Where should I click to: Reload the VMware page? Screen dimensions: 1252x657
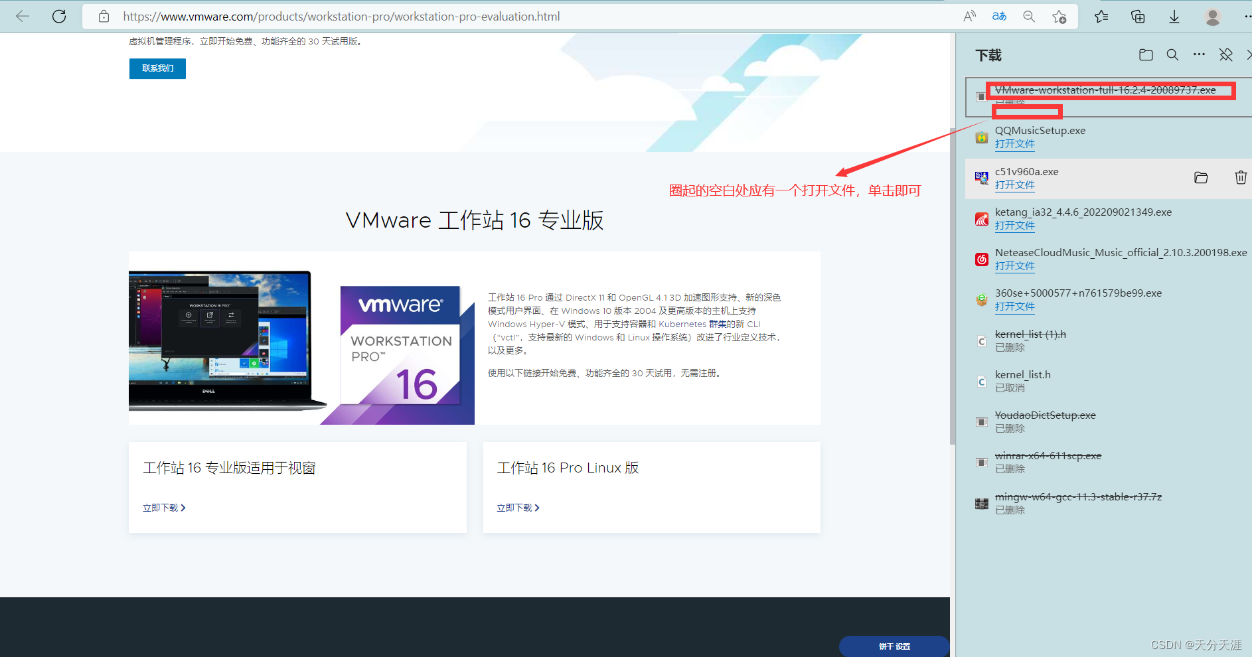[59, 17]
